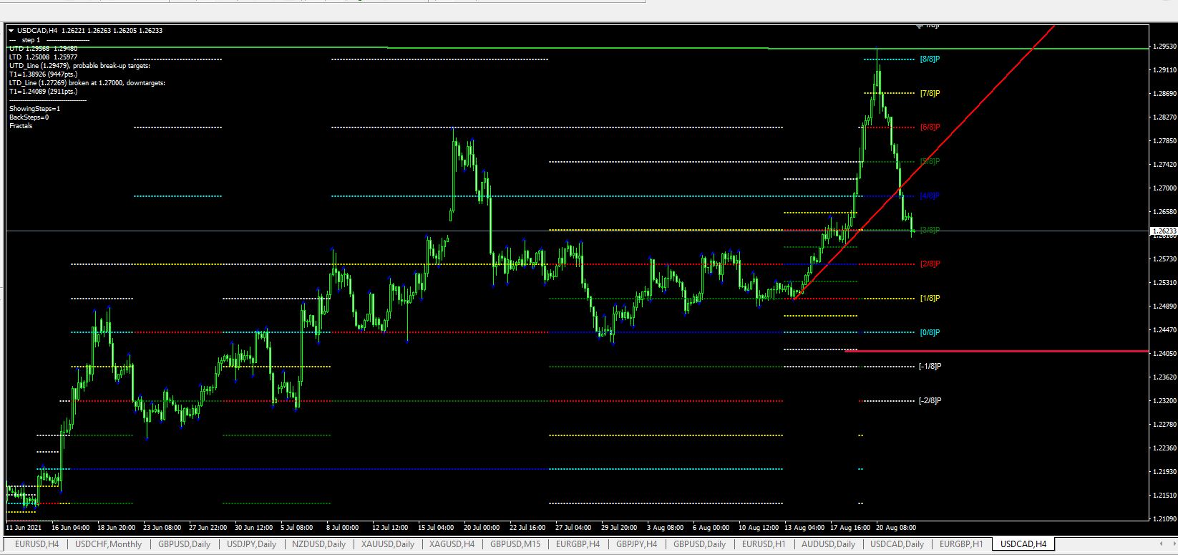Switch to the GBPUSD,Daily tab next to USDCHF,Monthly
The width and height of the screenshot is (1178, 555).
click(185, 544)
